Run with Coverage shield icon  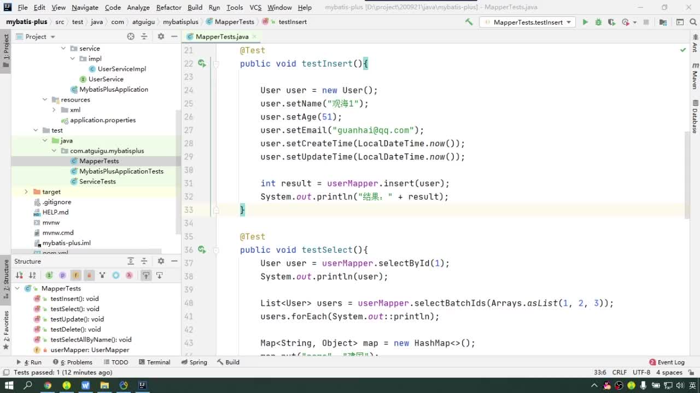pos(611,22)
